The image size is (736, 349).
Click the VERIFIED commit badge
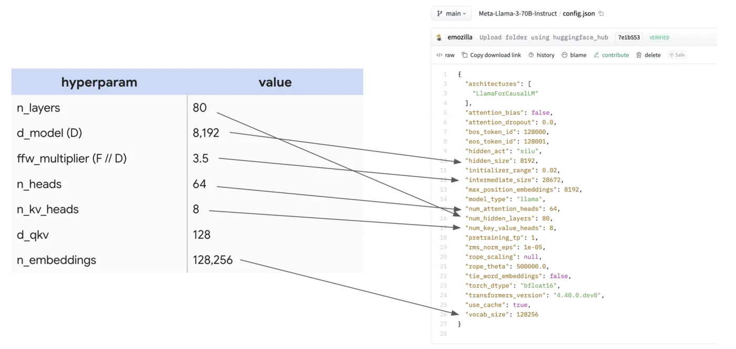[x=659, y=38]
